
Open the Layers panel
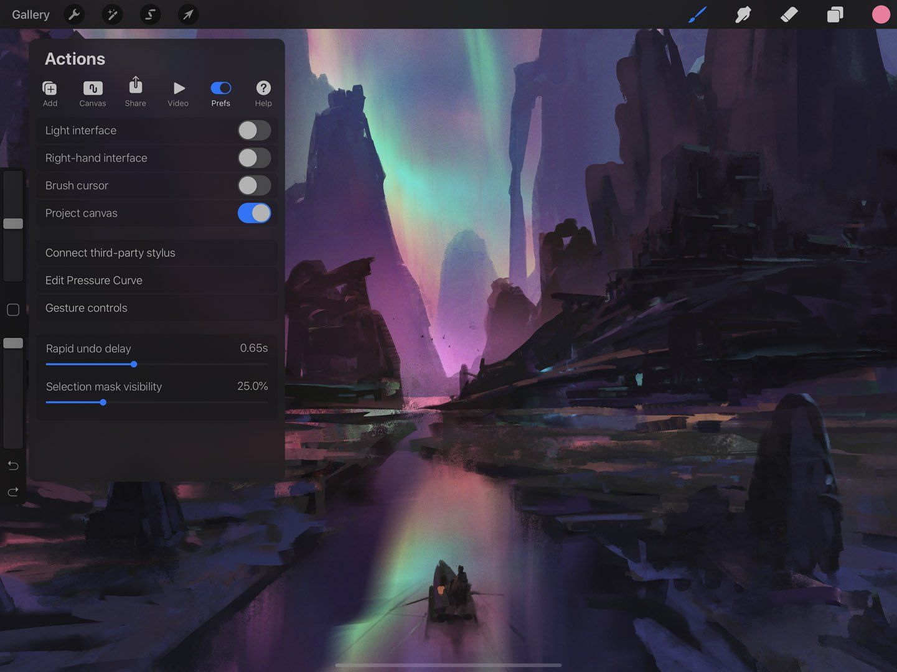pyautogui.click(x=835, y=14)
